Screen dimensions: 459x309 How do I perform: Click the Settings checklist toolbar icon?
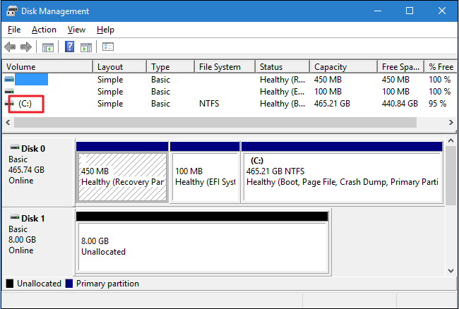click(108, 47)
